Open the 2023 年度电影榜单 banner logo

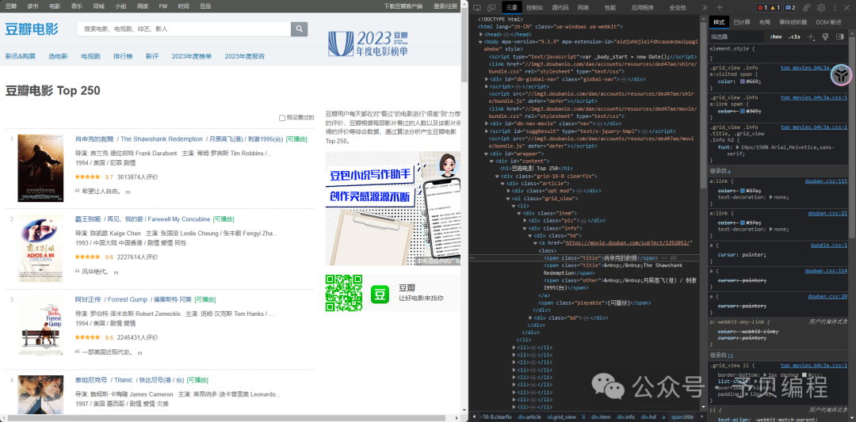369,44
